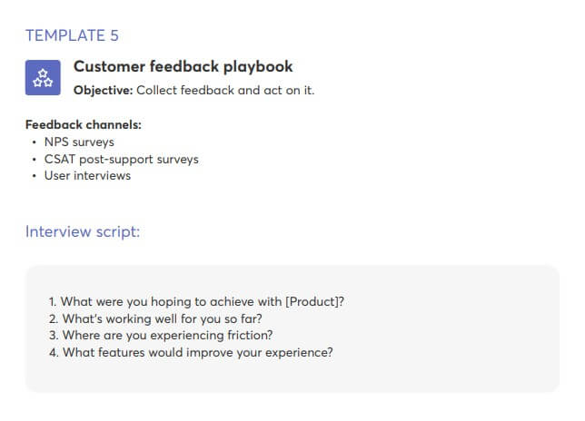The image size is (585, 421).
Task: Click the "What features would improve" question
Action: coord(197,352)
